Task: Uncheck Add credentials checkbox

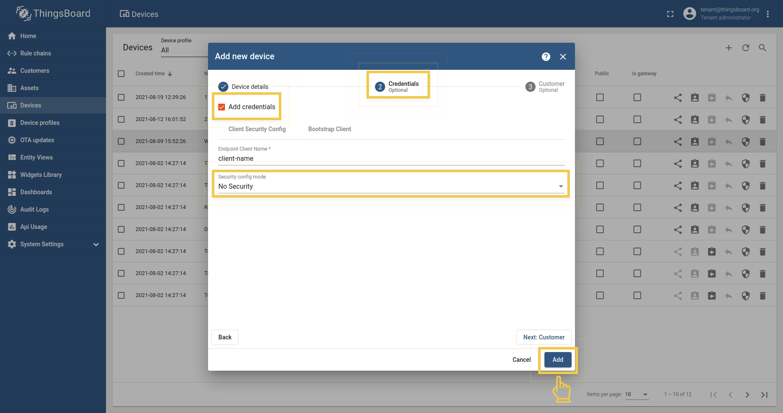Action: pyautogui.click(x=222, y=107)
